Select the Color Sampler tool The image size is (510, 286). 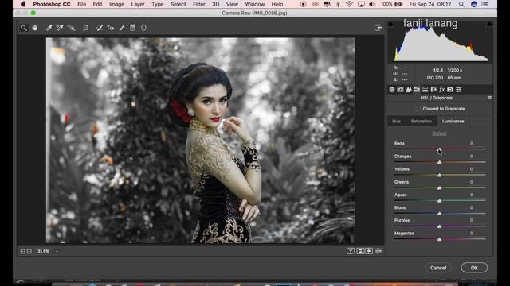tap(60, 28)
